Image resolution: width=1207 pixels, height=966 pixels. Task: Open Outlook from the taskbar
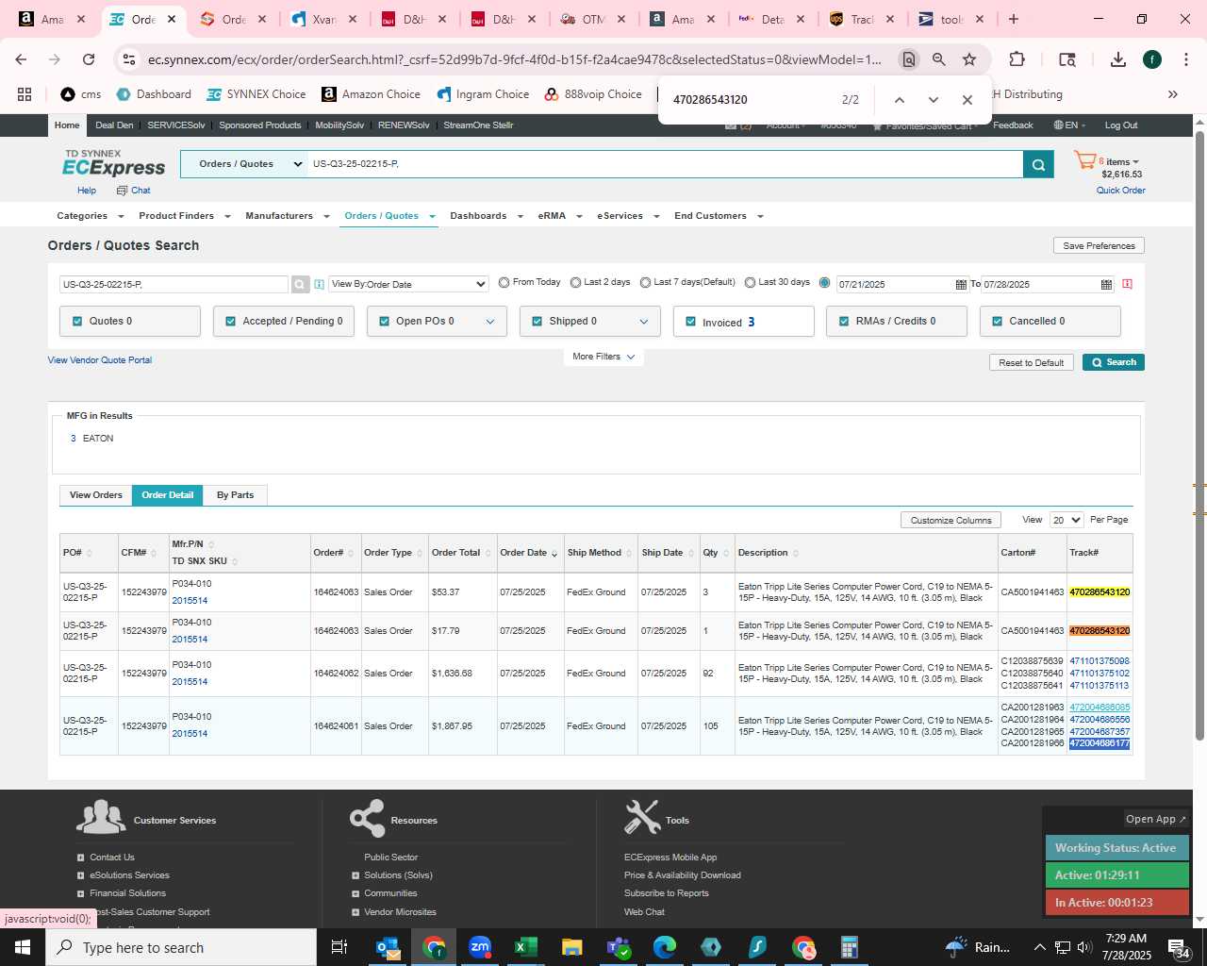(x=388, y=947)
